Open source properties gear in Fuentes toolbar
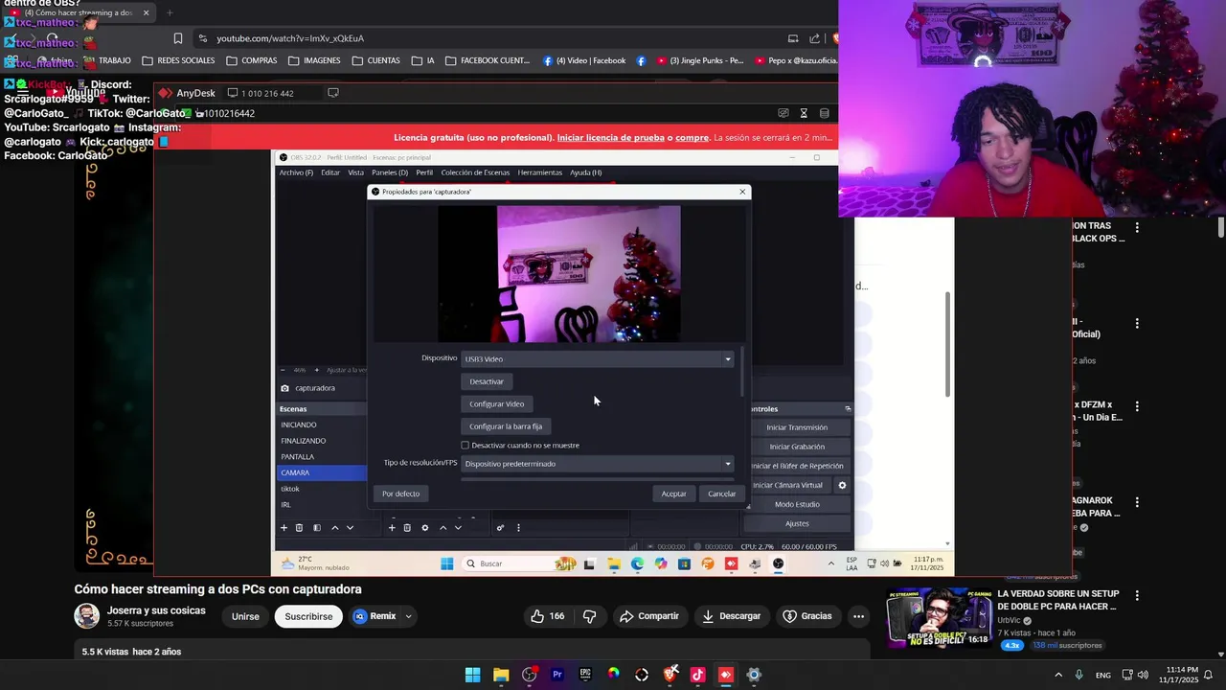Viewport: 1226px width, 690px height. 425,528
